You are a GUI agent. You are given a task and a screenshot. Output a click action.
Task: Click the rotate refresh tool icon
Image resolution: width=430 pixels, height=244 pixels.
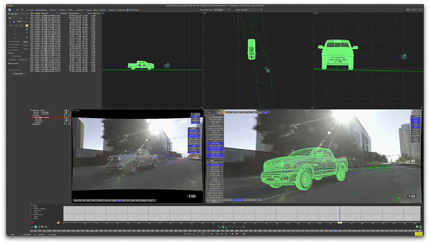27,29
